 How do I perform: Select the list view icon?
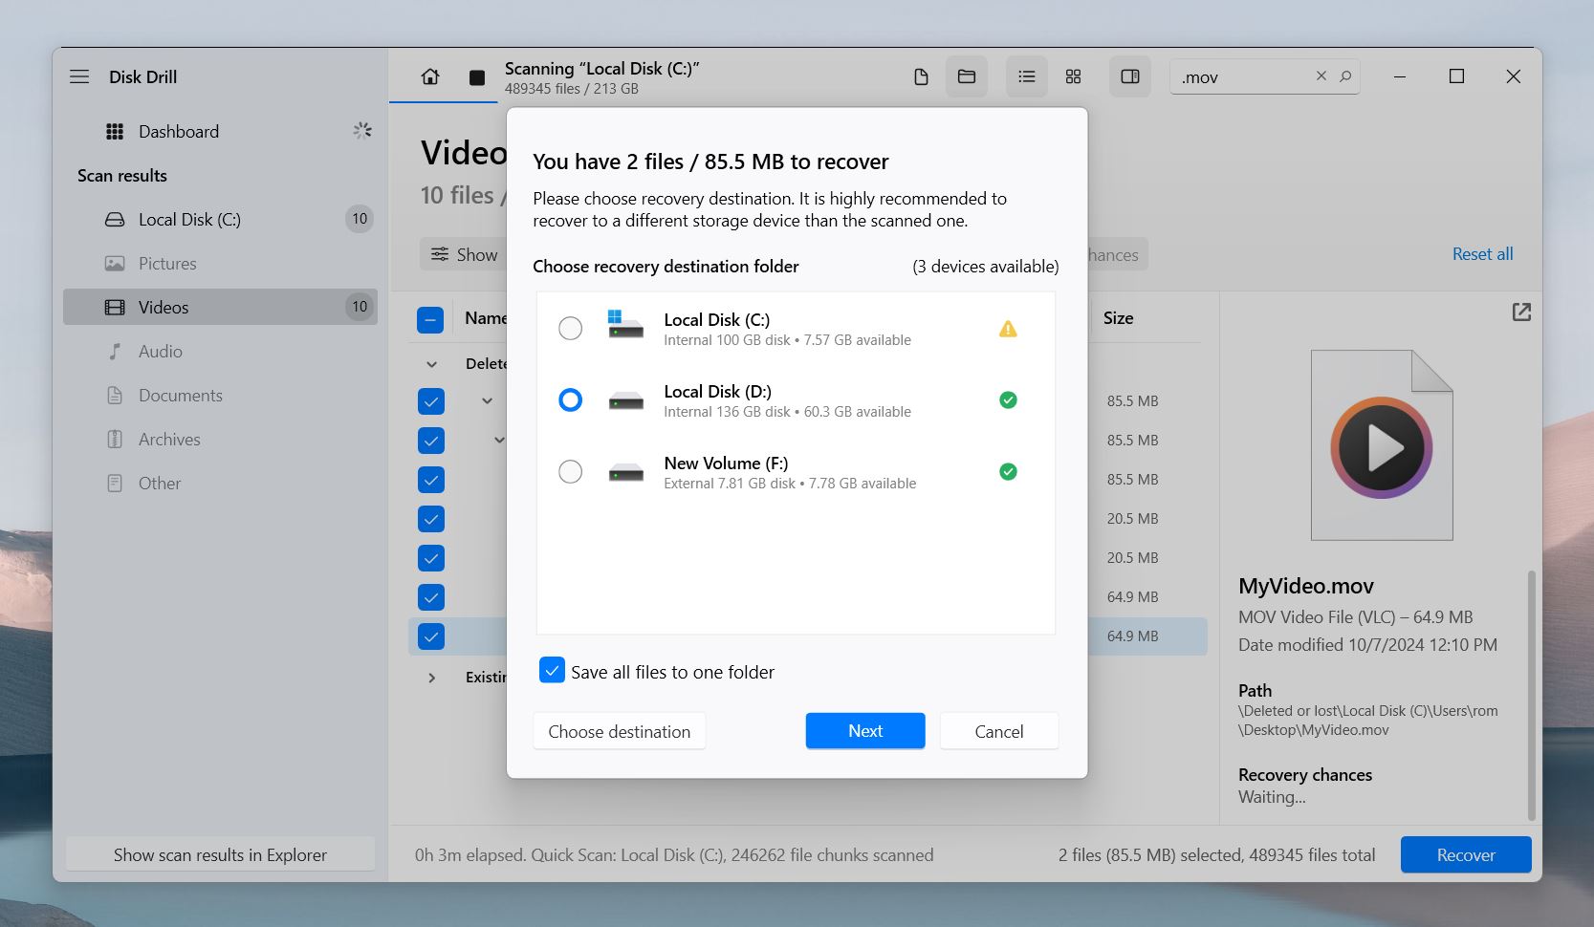1027,76
